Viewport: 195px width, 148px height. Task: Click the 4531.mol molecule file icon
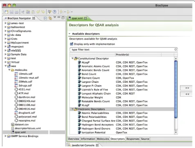tap(16, 89)
